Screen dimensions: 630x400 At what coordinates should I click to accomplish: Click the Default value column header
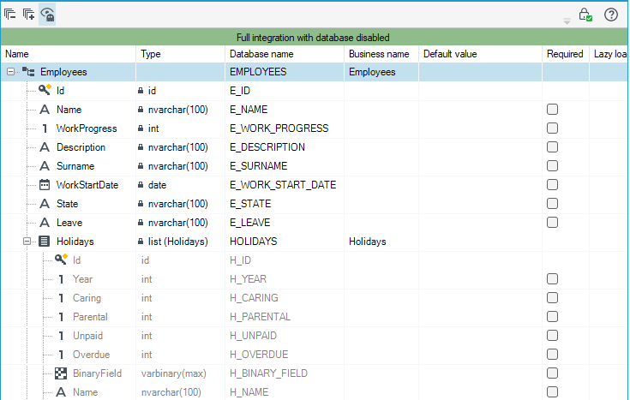(x=480, y=54)
